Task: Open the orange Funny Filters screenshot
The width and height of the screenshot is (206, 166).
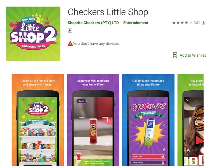Action: pos(38,120)
